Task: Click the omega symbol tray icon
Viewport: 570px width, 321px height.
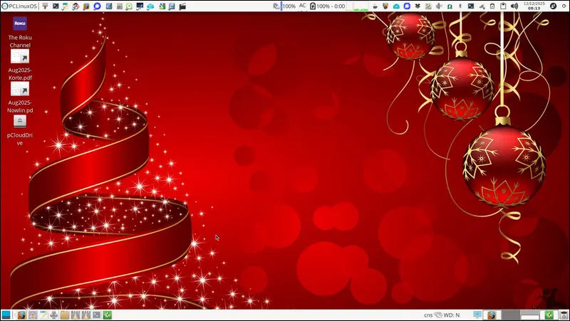Action: point(450,6)
